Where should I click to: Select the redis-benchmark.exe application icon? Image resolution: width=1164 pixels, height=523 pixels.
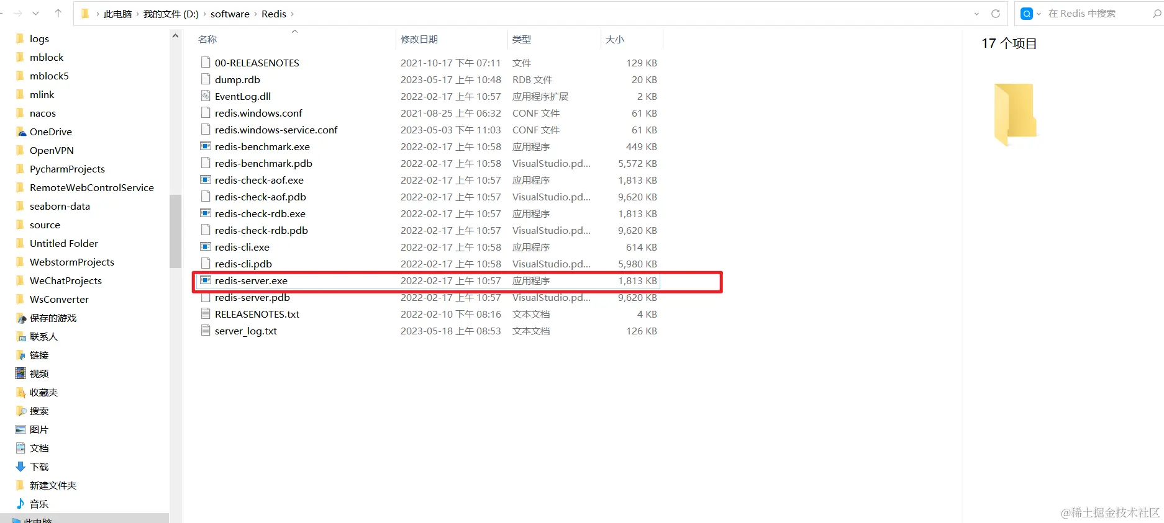coord(206,146)
